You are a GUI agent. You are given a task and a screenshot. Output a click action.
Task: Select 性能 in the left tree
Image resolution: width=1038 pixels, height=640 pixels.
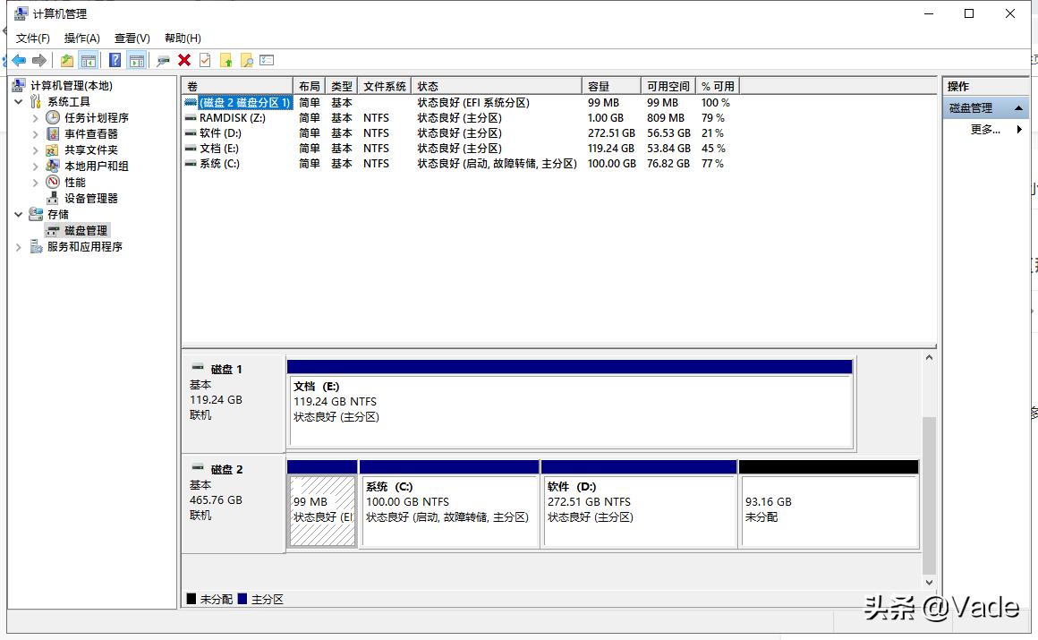tap(74, 182)
